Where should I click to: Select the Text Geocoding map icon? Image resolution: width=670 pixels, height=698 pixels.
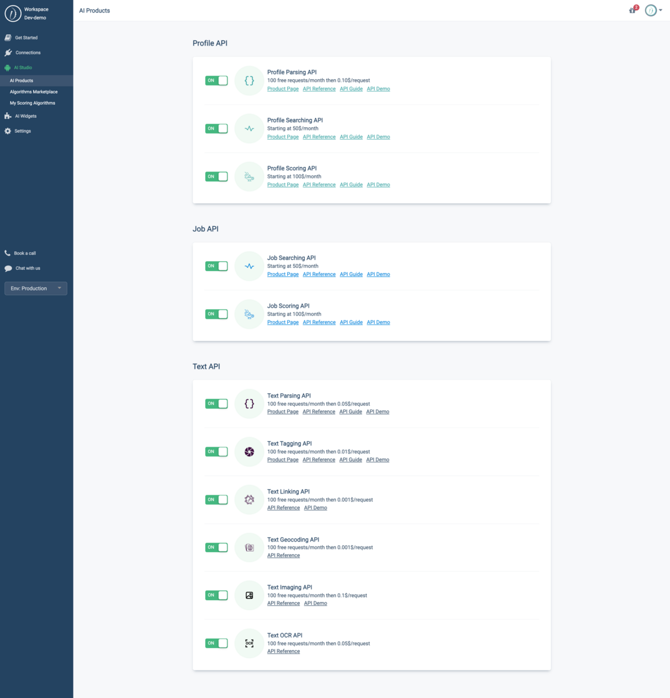(249, 547)
